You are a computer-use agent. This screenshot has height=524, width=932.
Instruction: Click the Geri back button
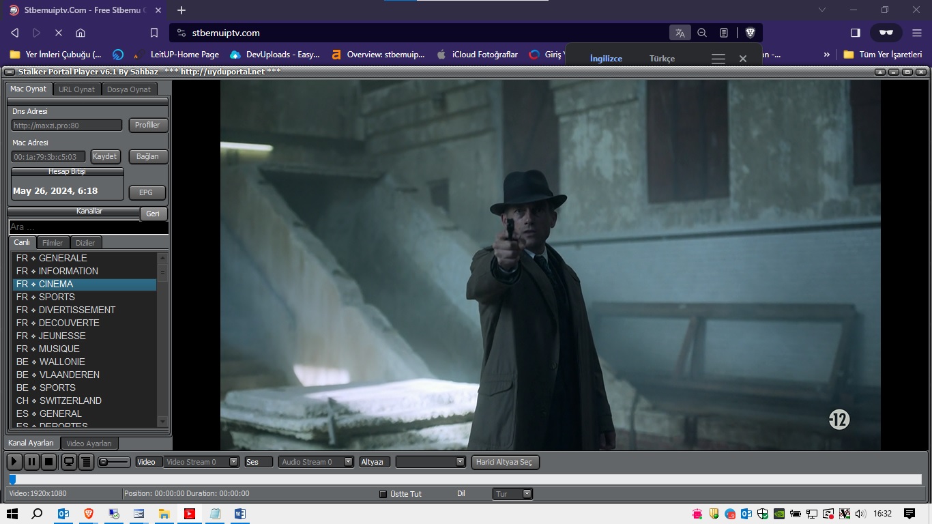point(153,214)
